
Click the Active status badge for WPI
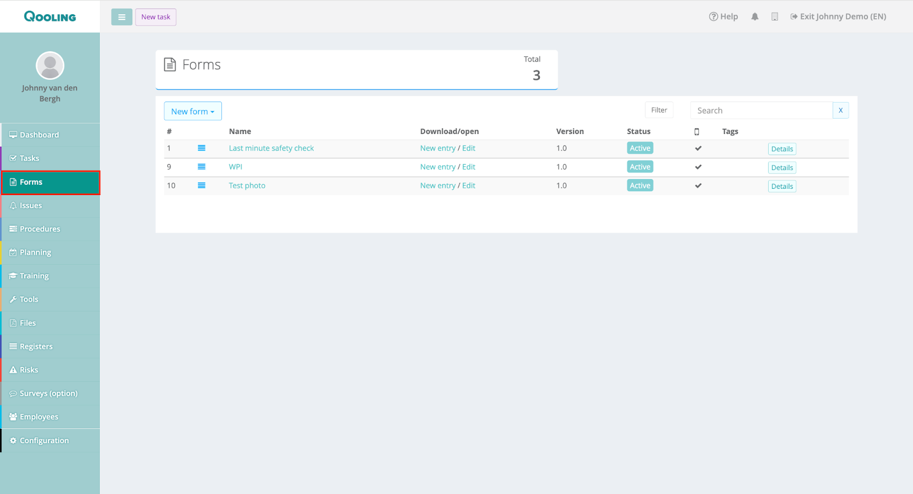[640, 167]
